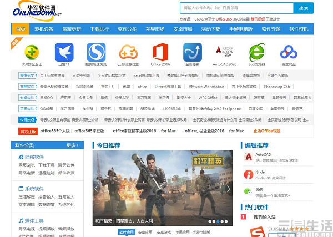Image resolution: width=333 pixels, height=237 pixels.
Task: Click the AutoCAD icon in 编辑推荐
Action: 249,157
